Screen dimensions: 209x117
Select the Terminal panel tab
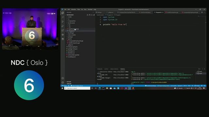[123, 69]
